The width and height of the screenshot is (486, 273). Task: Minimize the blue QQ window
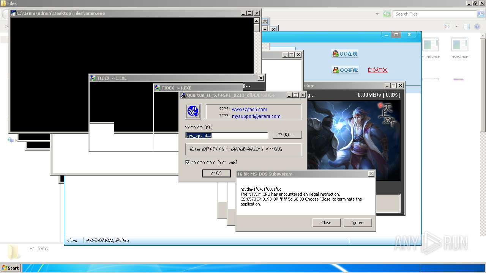pos(386,35)
